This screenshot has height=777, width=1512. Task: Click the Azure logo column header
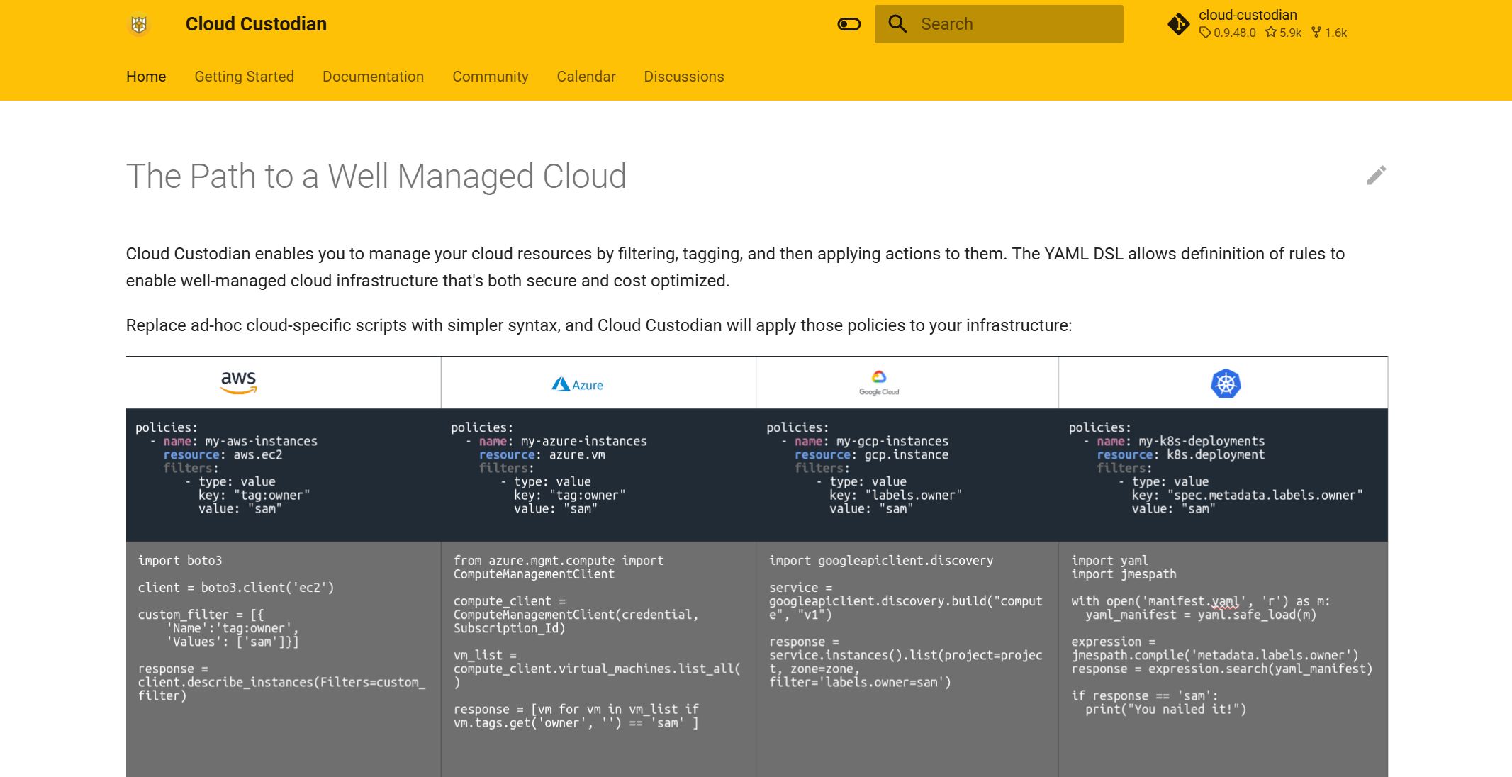577,383
